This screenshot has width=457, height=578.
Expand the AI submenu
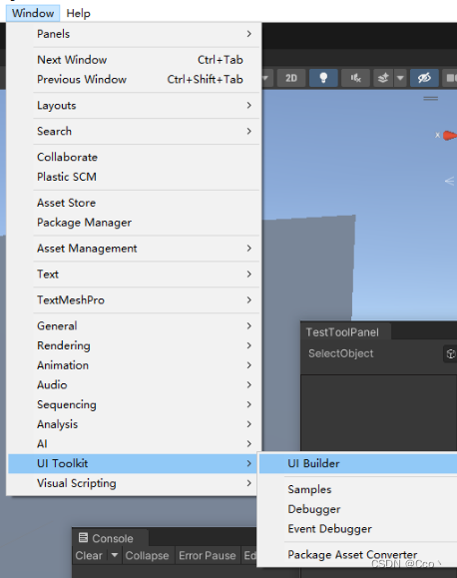coord(135,444)
